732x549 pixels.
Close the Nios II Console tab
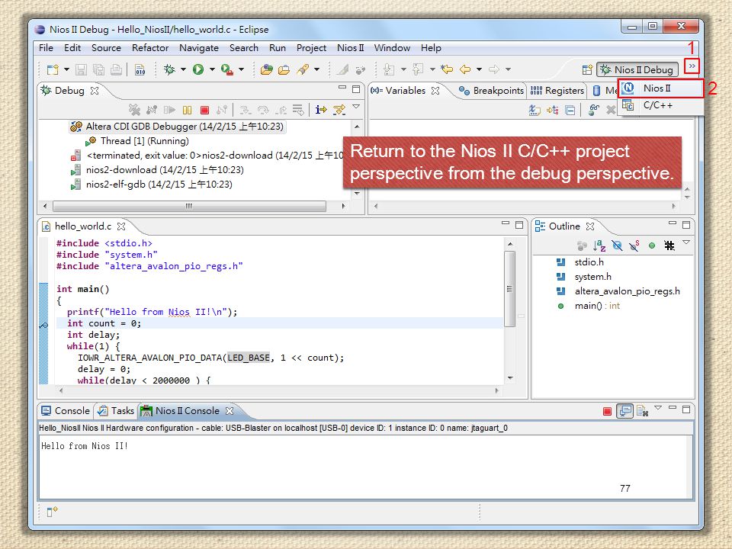pyautogui.click(x=230, y=411)
